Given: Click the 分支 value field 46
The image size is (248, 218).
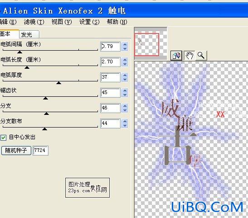Looking at the screenshot, I should 110,108.
